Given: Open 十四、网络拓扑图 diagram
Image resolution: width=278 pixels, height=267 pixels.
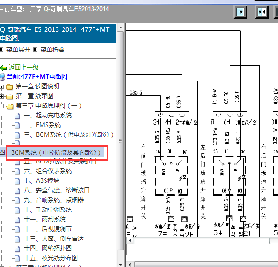Looking at the screenshot, I should [48, 249].
